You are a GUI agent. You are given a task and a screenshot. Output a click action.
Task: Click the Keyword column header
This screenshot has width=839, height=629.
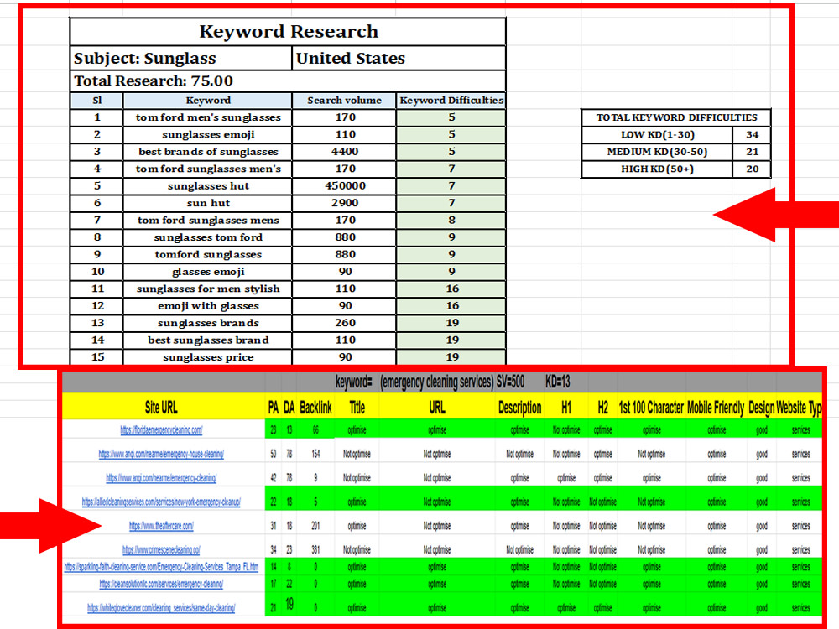pos(208,101)
